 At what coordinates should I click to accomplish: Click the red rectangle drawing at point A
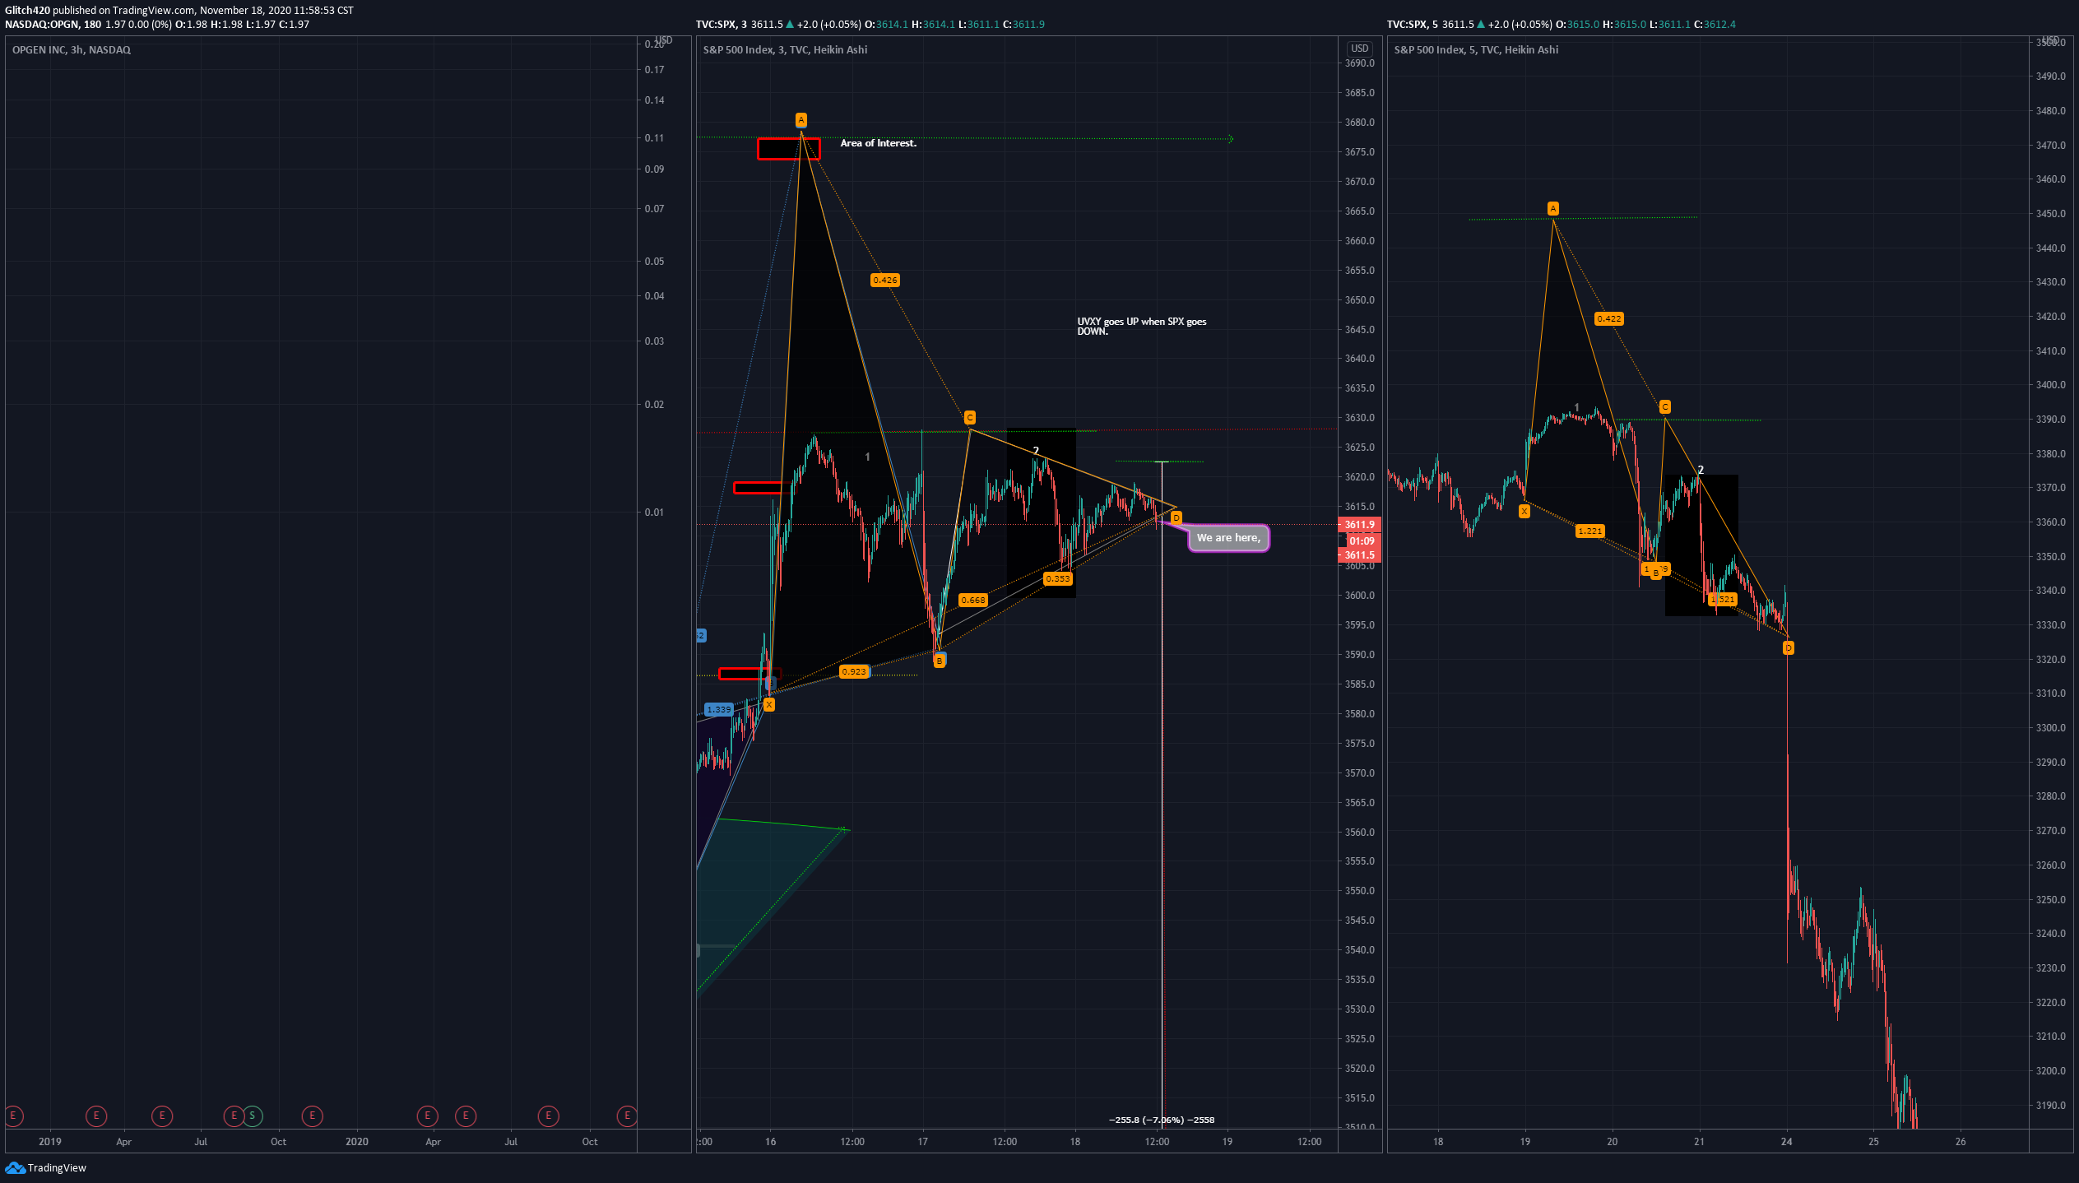789,149
